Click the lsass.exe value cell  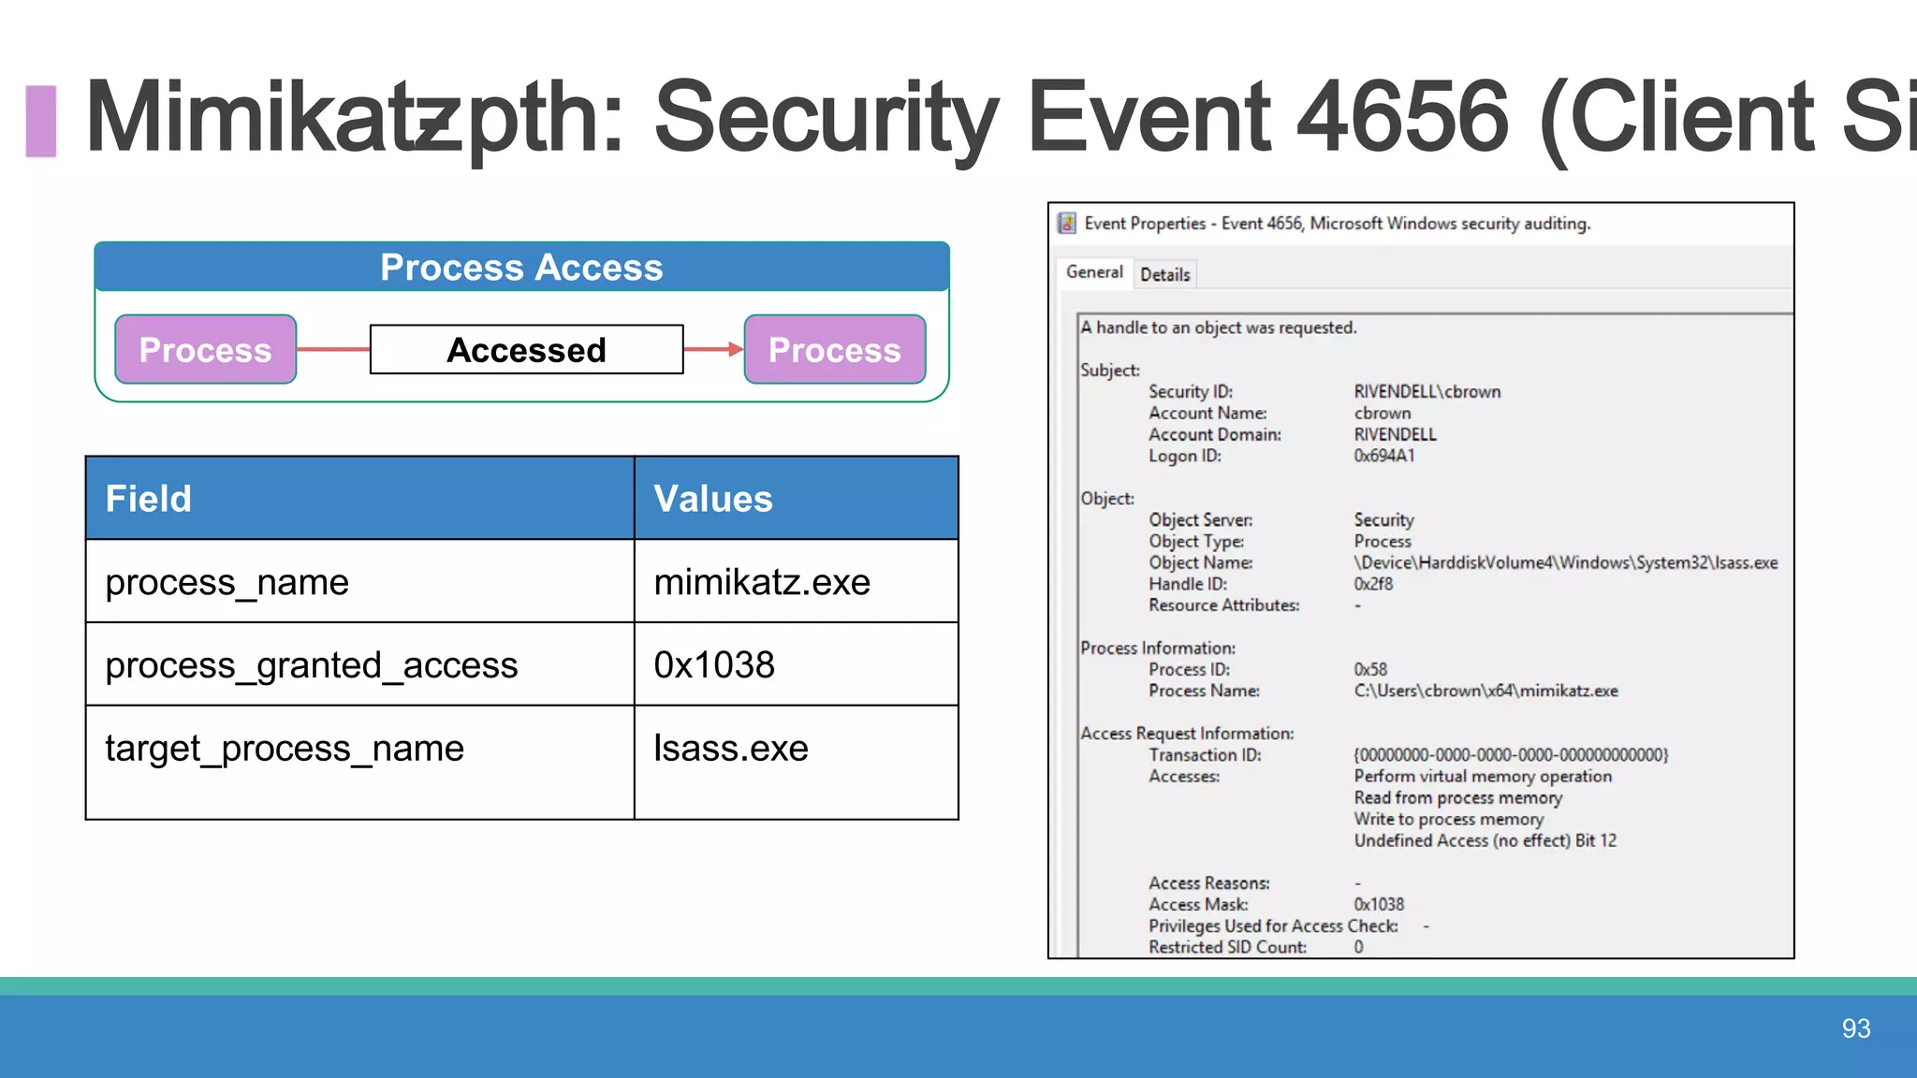coord(797,763)
